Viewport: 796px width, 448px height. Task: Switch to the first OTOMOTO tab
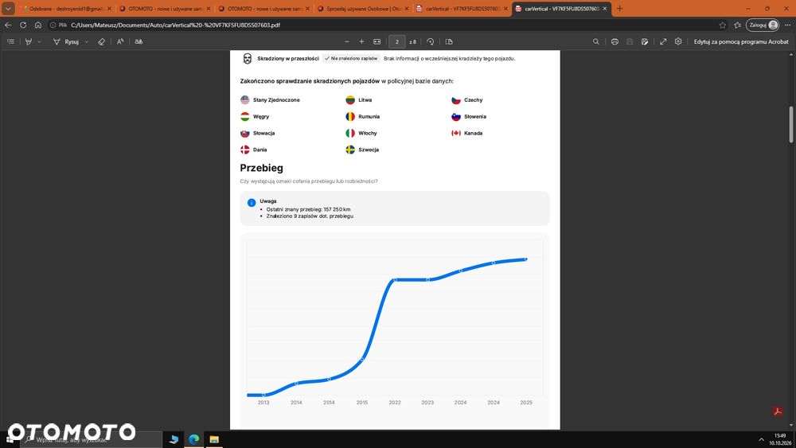(x=163, y=9)
